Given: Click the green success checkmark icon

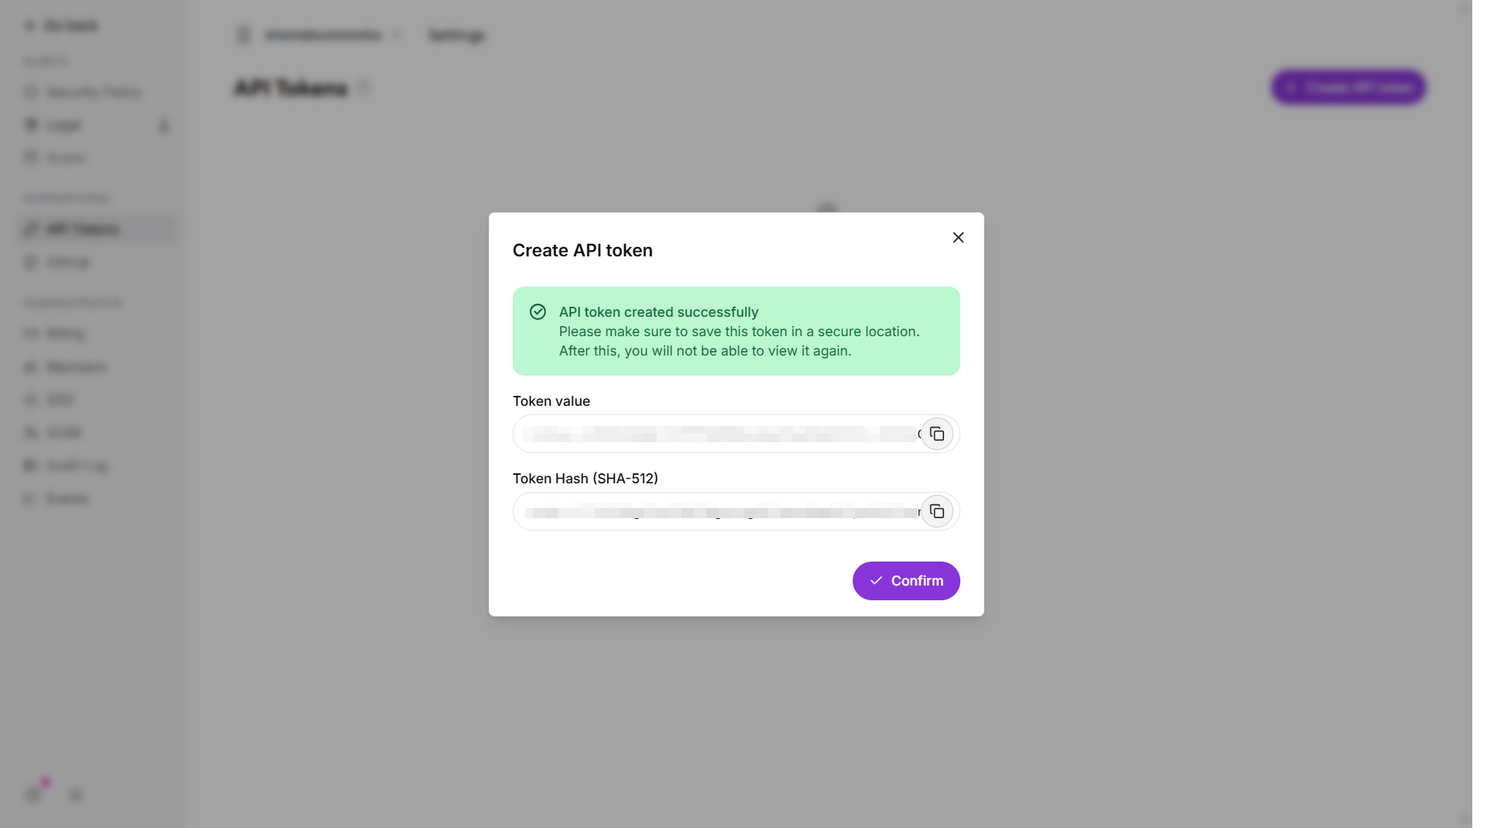Looking at the screenshot, I should pos(537,312).
